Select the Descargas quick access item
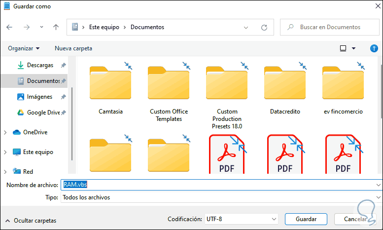 40,65
